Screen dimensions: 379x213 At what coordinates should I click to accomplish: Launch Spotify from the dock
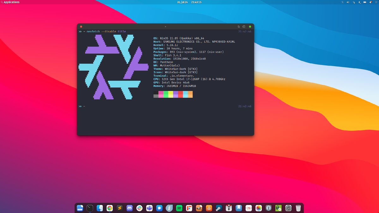[x=179, y=208]
